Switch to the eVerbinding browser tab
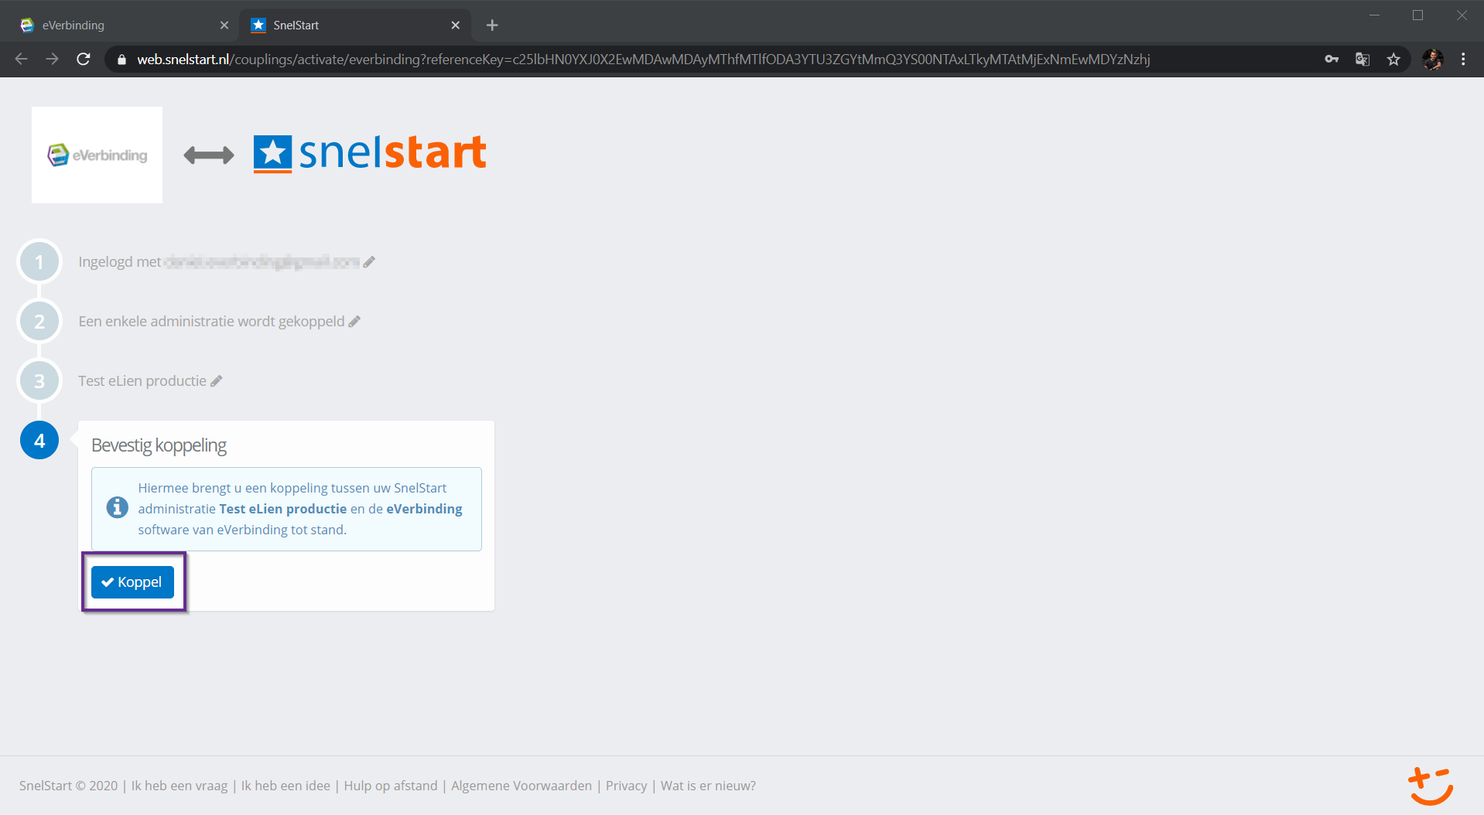1484x815 pixels. pos(124,26)
